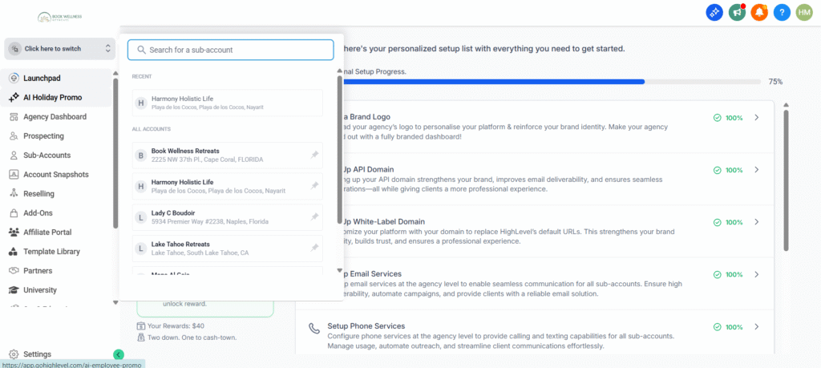Open the AI Holiday Promo sidebar item
The height and width of the screenshot is (368, 821).
52,98
